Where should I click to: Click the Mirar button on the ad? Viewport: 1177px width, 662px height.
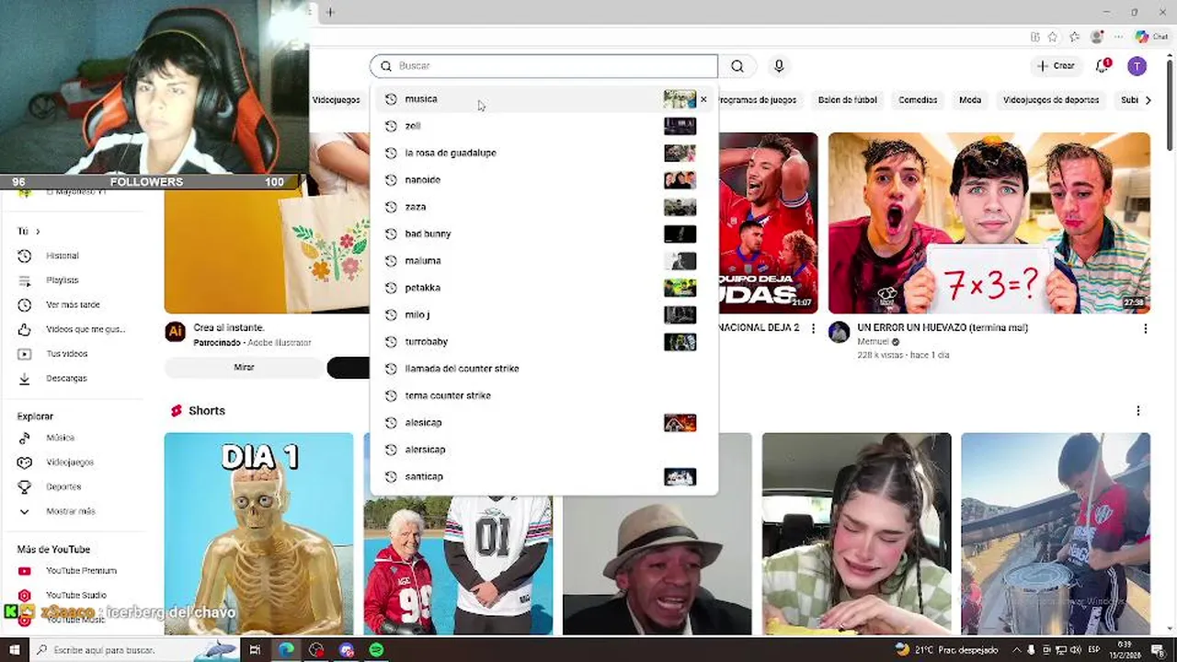coord(244,368)
